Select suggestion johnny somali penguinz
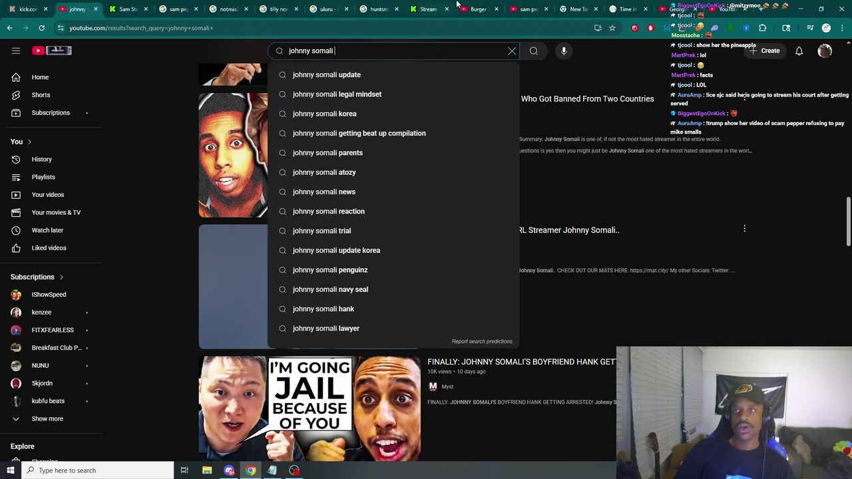This screenshot has height=479, width=852. (393, 270)
